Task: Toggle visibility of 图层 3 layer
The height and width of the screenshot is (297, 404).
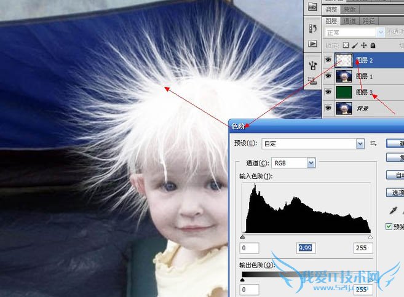Action: 329,92
